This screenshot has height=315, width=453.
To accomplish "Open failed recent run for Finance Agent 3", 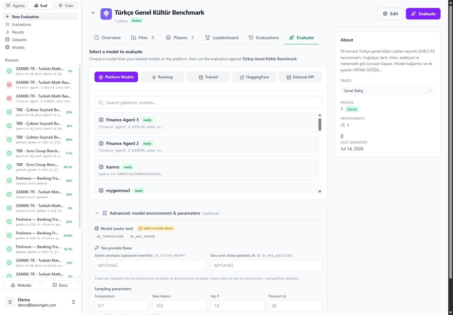I will click(40, 85).
